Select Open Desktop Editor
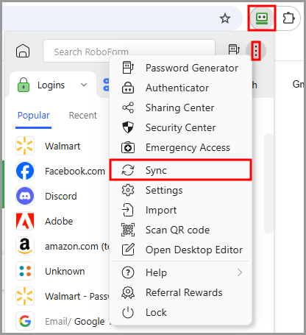The width and height of the screenshot is (306, 335). (180, 250)
